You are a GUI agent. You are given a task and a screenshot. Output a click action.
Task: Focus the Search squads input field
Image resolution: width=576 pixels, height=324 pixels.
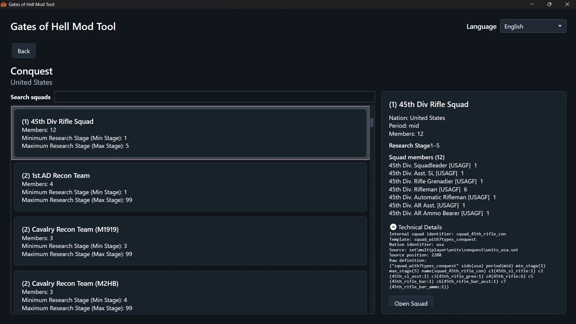coord(215,97)
